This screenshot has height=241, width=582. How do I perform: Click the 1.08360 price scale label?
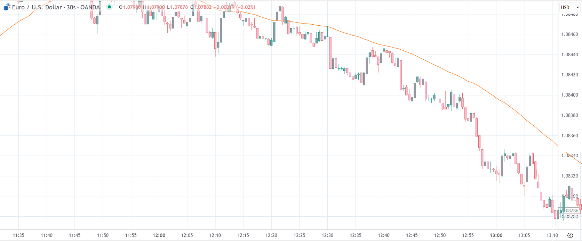tap(570, 136)
